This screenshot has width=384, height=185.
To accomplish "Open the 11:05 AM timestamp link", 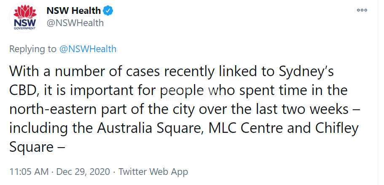I will (x=29, y=172).
